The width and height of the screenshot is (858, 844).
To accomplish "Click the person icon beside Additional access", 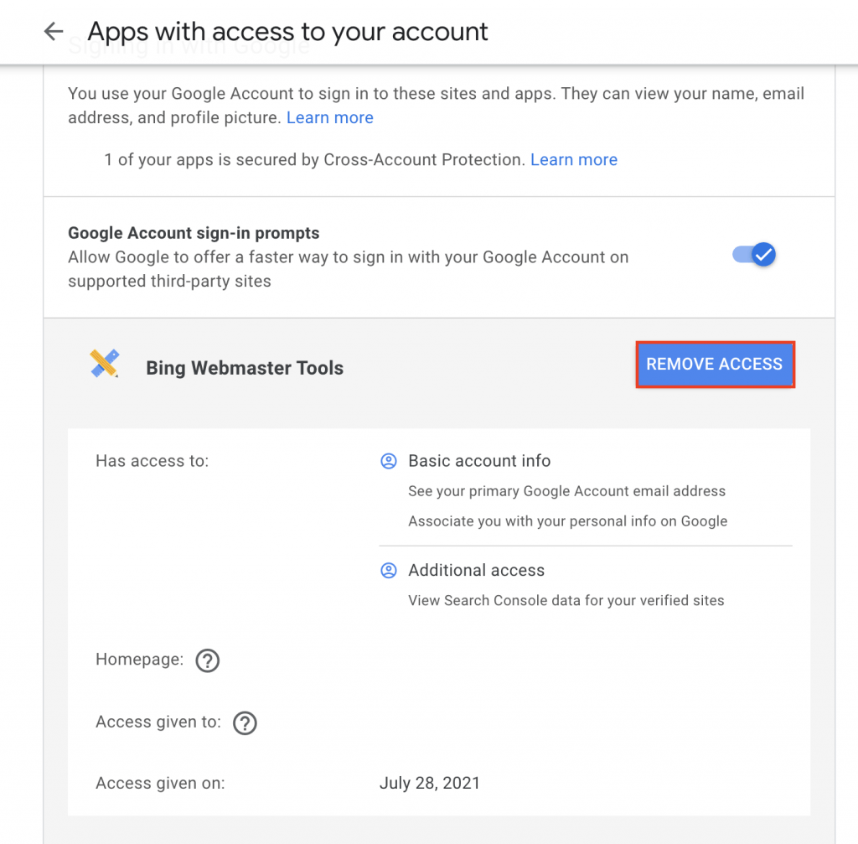I will (x=388, y=570).
